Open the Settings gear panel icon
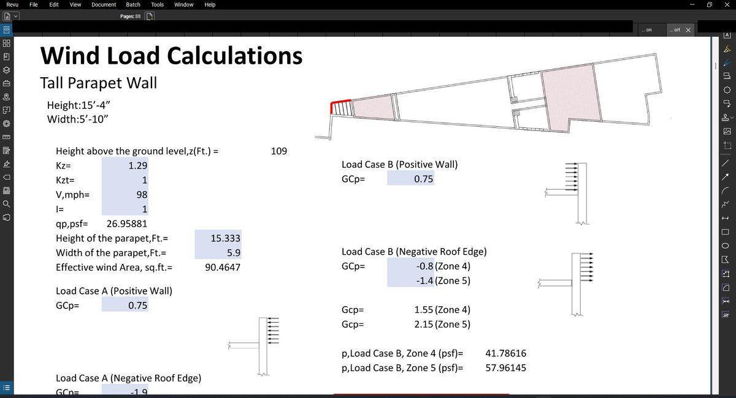Screen dimensions: 736x398 click(x=6, y=124)
